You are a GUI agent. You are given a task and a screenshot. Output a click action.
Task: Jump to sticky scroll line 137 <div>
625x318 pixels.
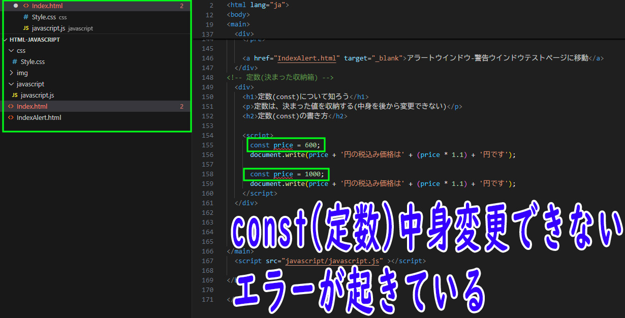244,34
